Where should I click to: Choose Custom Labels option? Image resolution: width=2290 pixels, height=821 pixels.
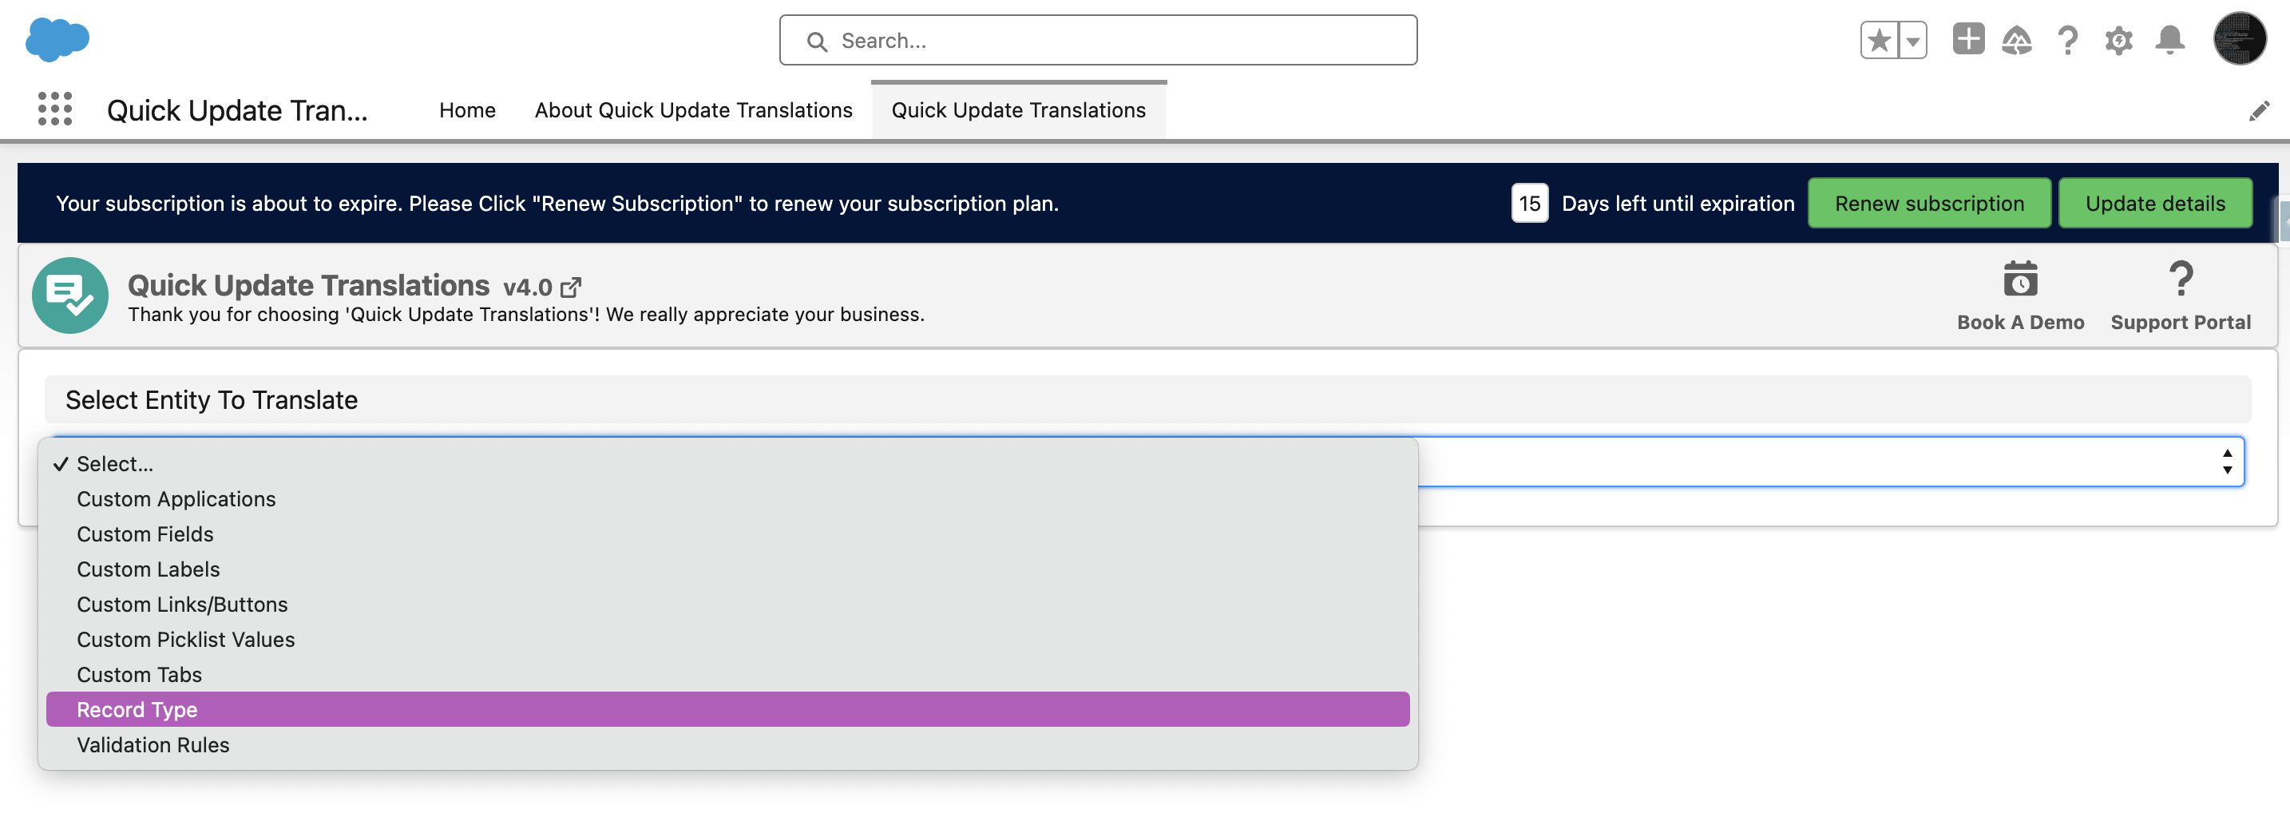(727, 570)
